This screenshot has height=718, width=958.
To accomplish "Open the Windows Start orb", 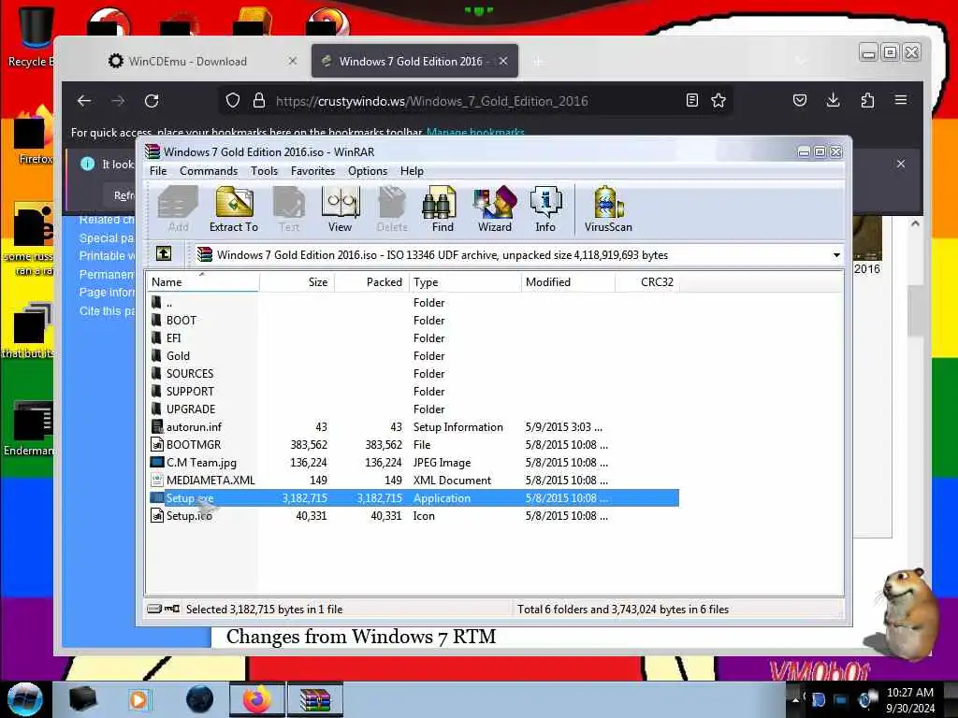I will tap(24, 699).
